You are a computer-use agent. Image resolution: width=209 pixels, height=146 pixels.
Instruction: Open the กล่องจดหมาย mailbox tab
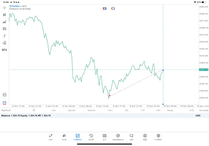[x=118, y=137]
